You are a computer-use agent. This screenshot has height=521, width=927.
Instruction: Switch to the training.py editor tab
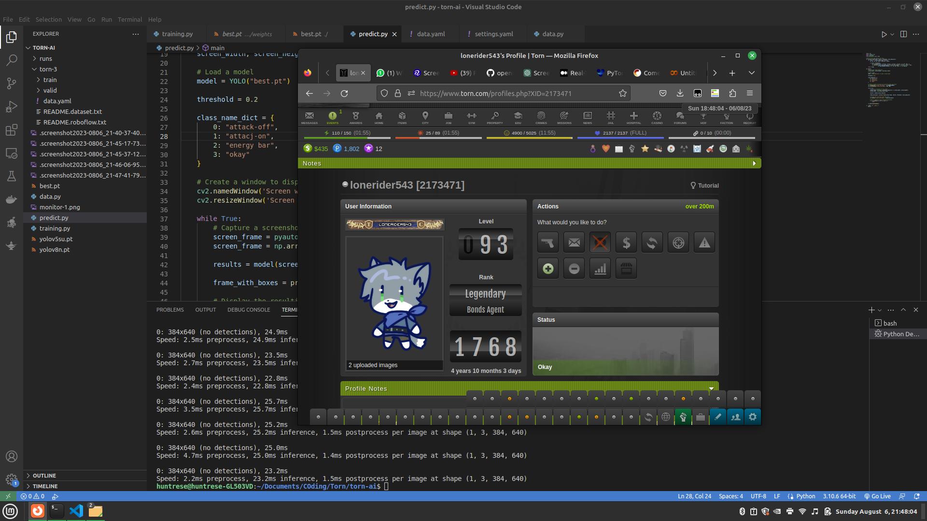177,34
